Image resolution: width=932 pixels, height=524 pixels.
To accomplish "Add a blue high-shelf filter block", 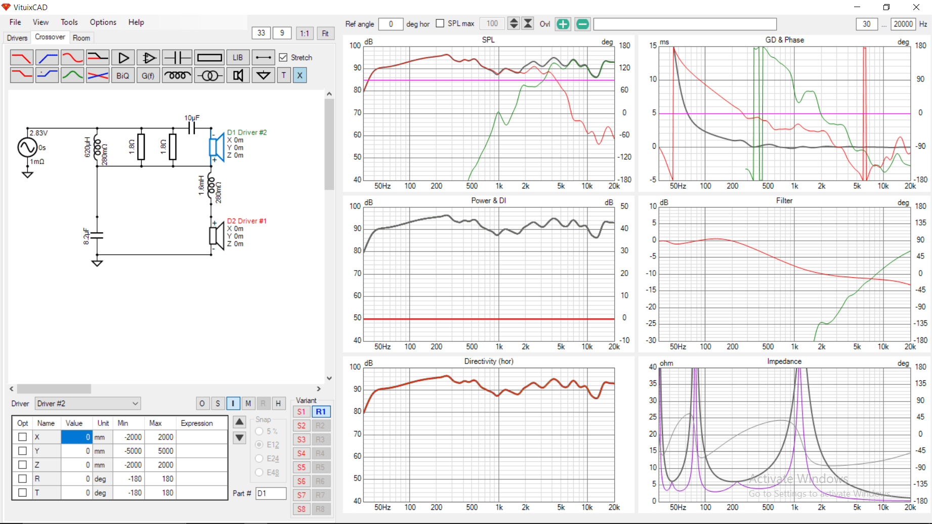I will click(x=47, y=75).
